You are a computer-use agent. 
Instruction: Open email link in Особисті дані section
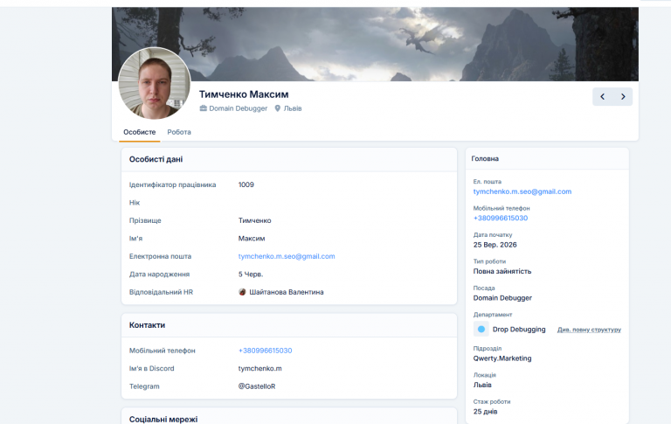pyautogui.click(x=287, y=256)
